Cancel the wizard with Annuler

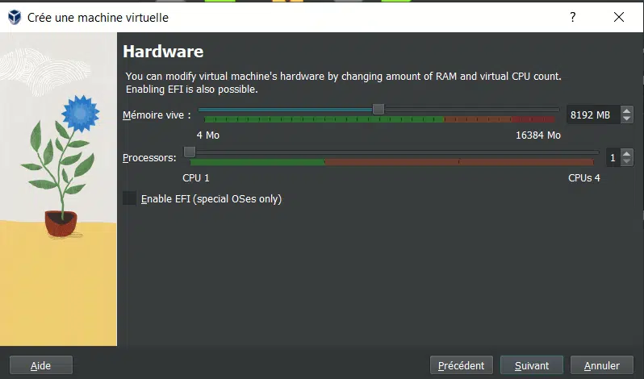pyautogui.click(x=602, y=365)
